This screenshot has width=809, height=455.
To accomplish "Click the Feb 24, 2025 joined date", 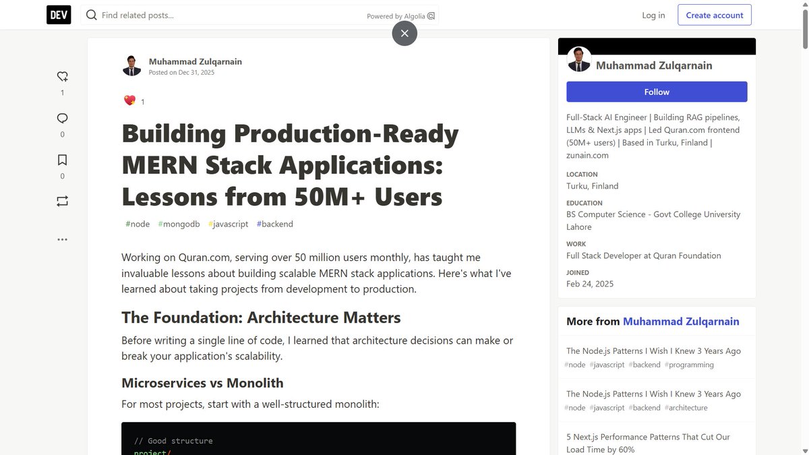I will pyautogui.click(x=590, y=284).
